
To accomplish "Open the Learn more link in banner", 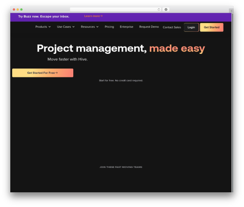I will click(93, 16).
